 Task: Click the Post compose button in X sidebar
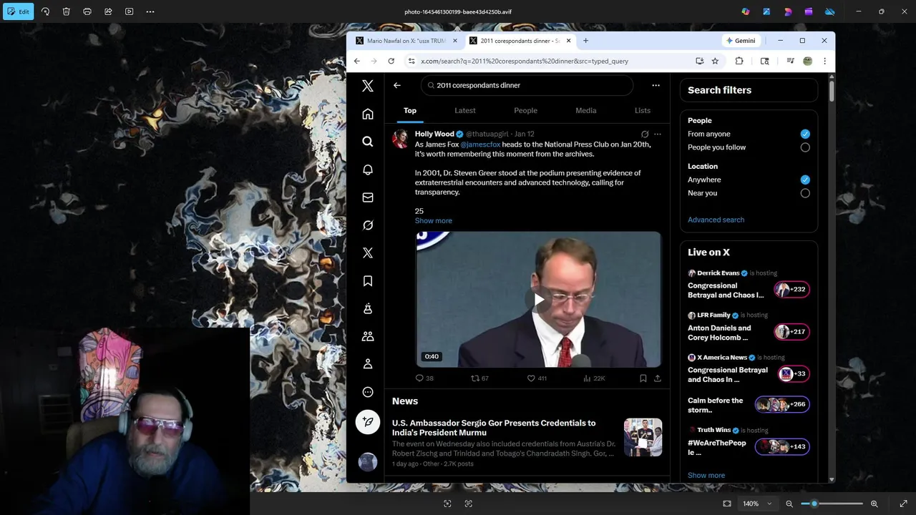[368, 422]
